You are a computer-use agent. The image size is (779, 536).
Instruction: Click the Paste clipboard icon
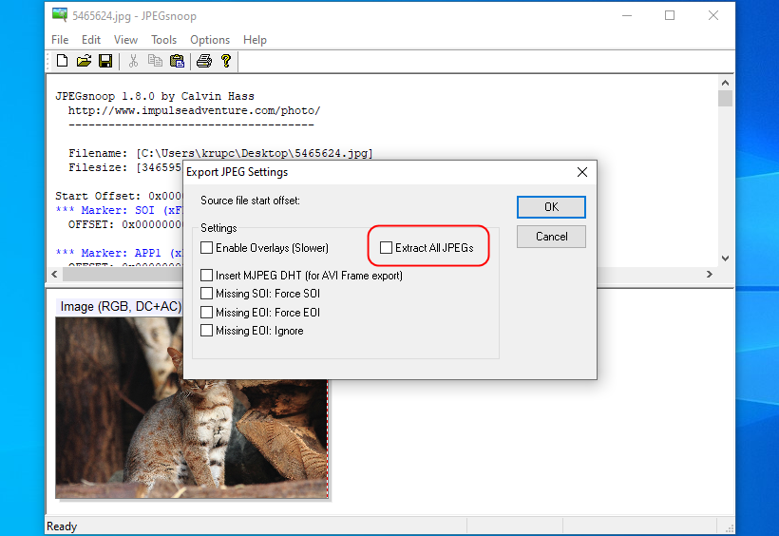tap(177, 61)
